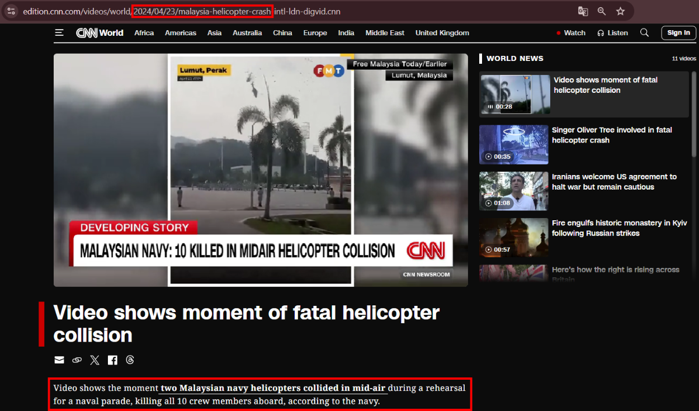Image resolution: width=699 pixels, height=411 pixels.
Task: Select 'Iranians welcome US agreement' headline
Action: click(614, 182)
